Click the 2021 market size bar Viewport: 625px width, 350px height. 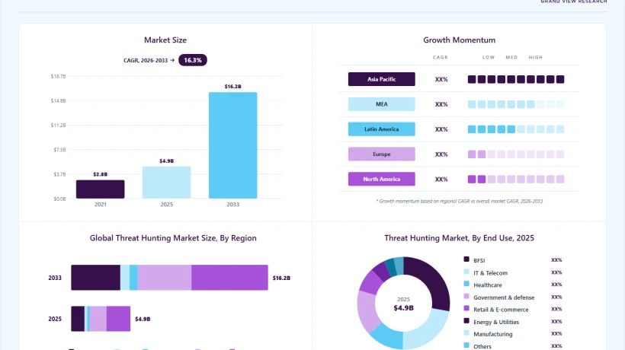(x=100, y=189)
